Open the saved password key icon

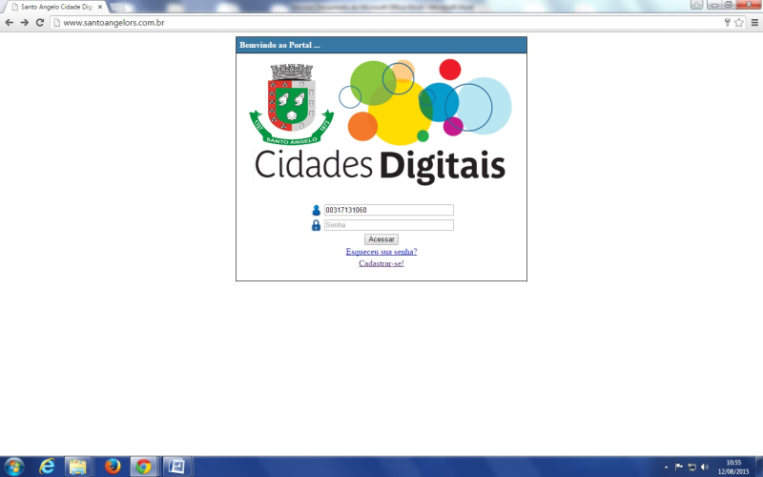(x=727, y=22)
